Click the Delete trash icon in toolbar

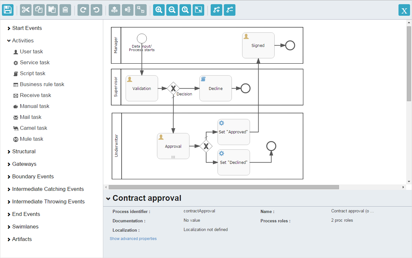click(x=65, y=10)
